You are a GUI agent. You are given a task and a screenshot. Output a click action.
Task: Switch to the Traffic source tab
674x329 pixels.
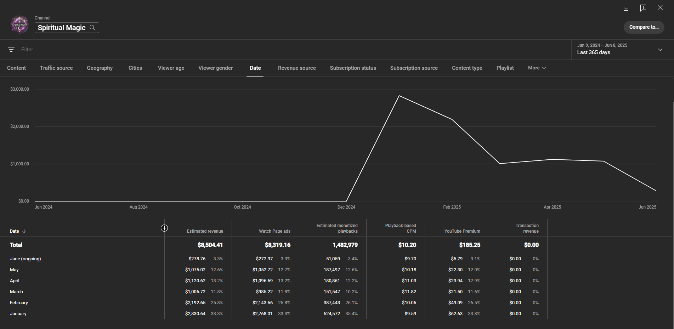56,68
